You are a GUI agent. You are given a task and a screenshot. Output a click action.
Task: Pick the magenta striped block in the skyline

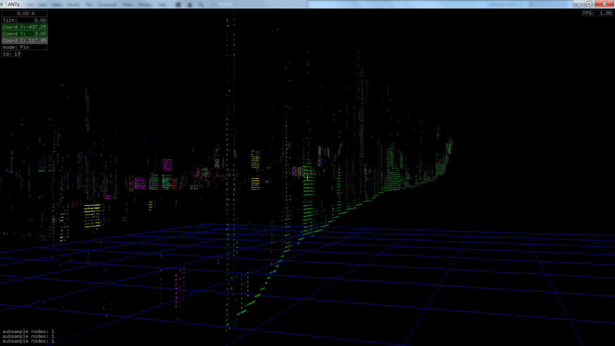tap(167, 164)
